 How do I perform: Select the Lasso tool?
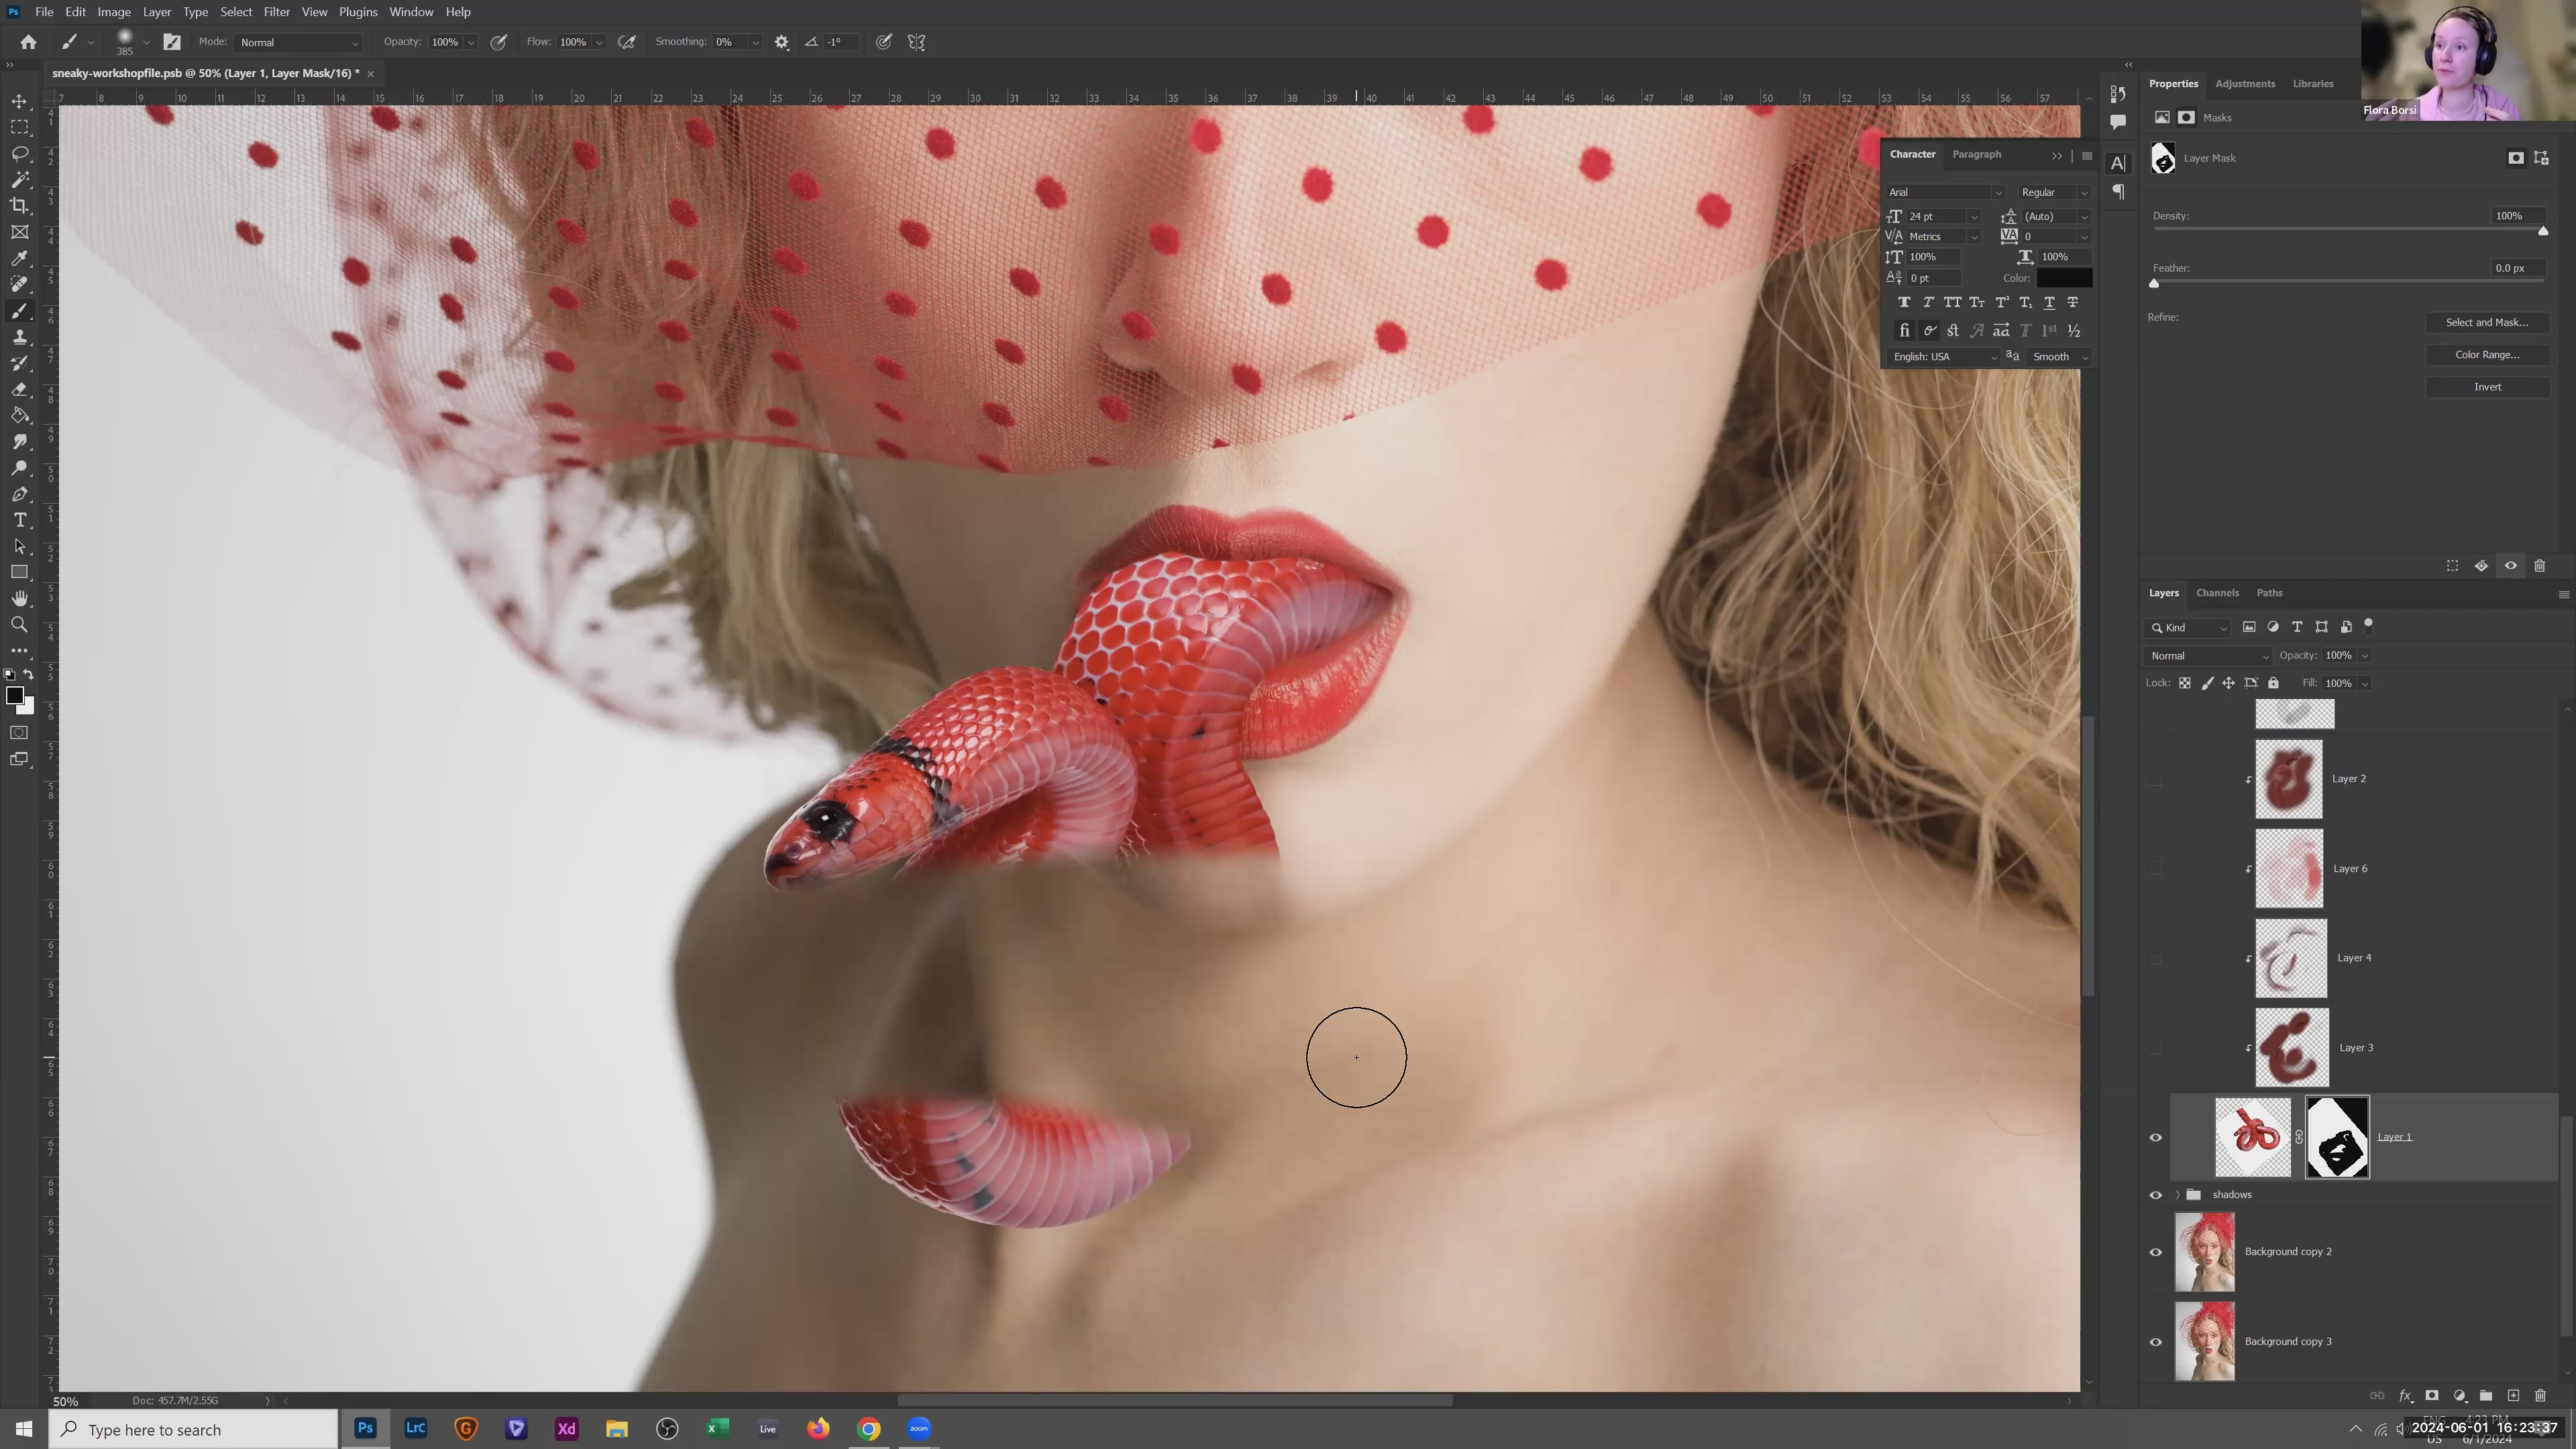(x=19, y=153)
